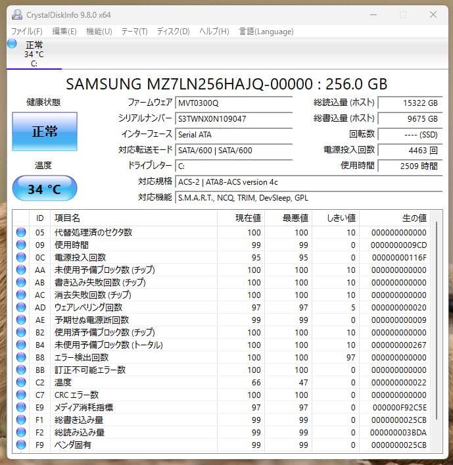The width and height of the screenshot is (453, 465).
Task: Click the 34 °C temperature button
Action: click(x=45, y=189)
